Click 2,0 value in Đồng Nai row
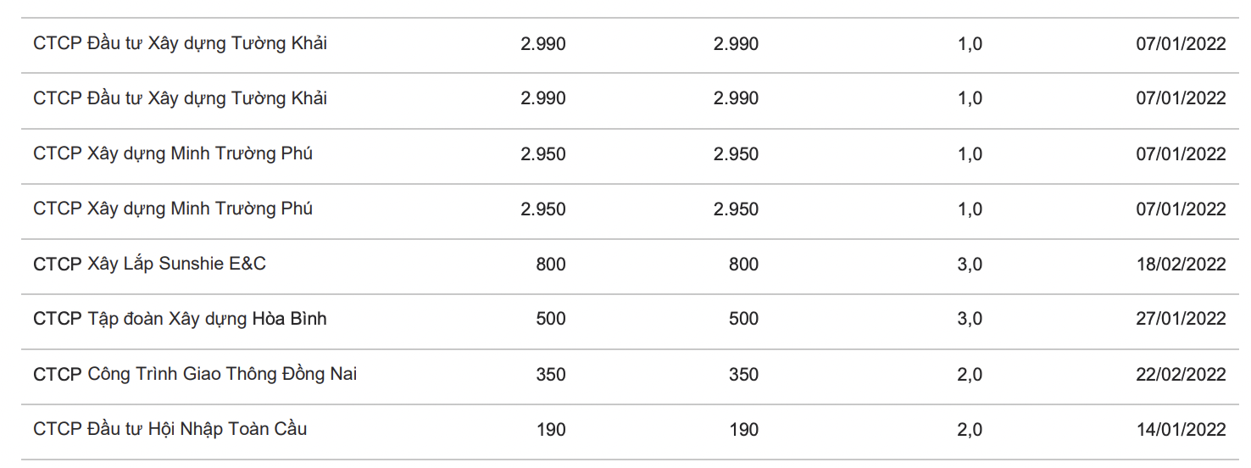The image size is (1251, 468). 969,375
